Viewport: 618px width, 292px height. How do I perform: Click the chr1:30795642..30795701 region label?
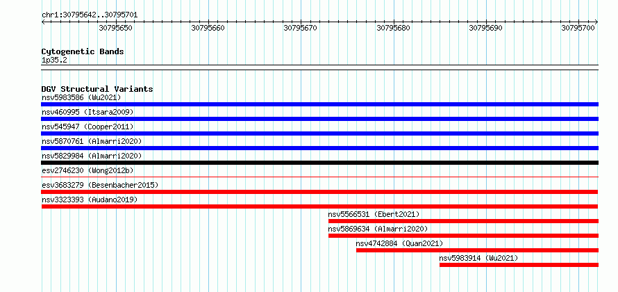point(90,15)
